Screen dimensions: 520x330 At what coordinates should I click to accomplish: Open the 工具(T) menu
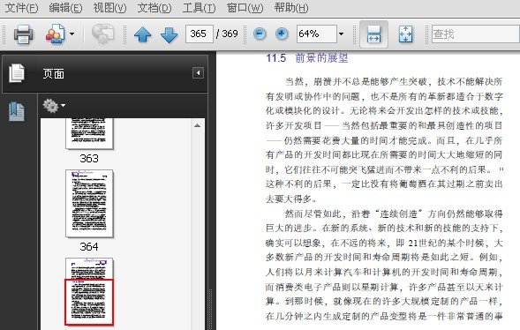click(x=199, y=8)
